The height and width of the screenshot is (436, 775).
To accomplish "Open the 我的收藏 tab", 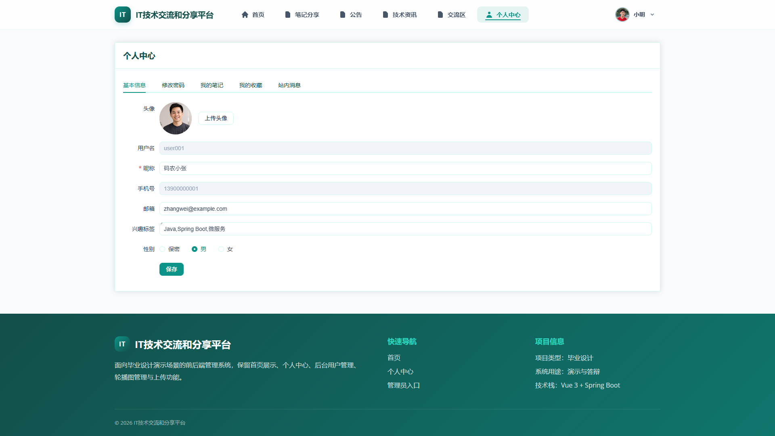I will click(251, 85).
